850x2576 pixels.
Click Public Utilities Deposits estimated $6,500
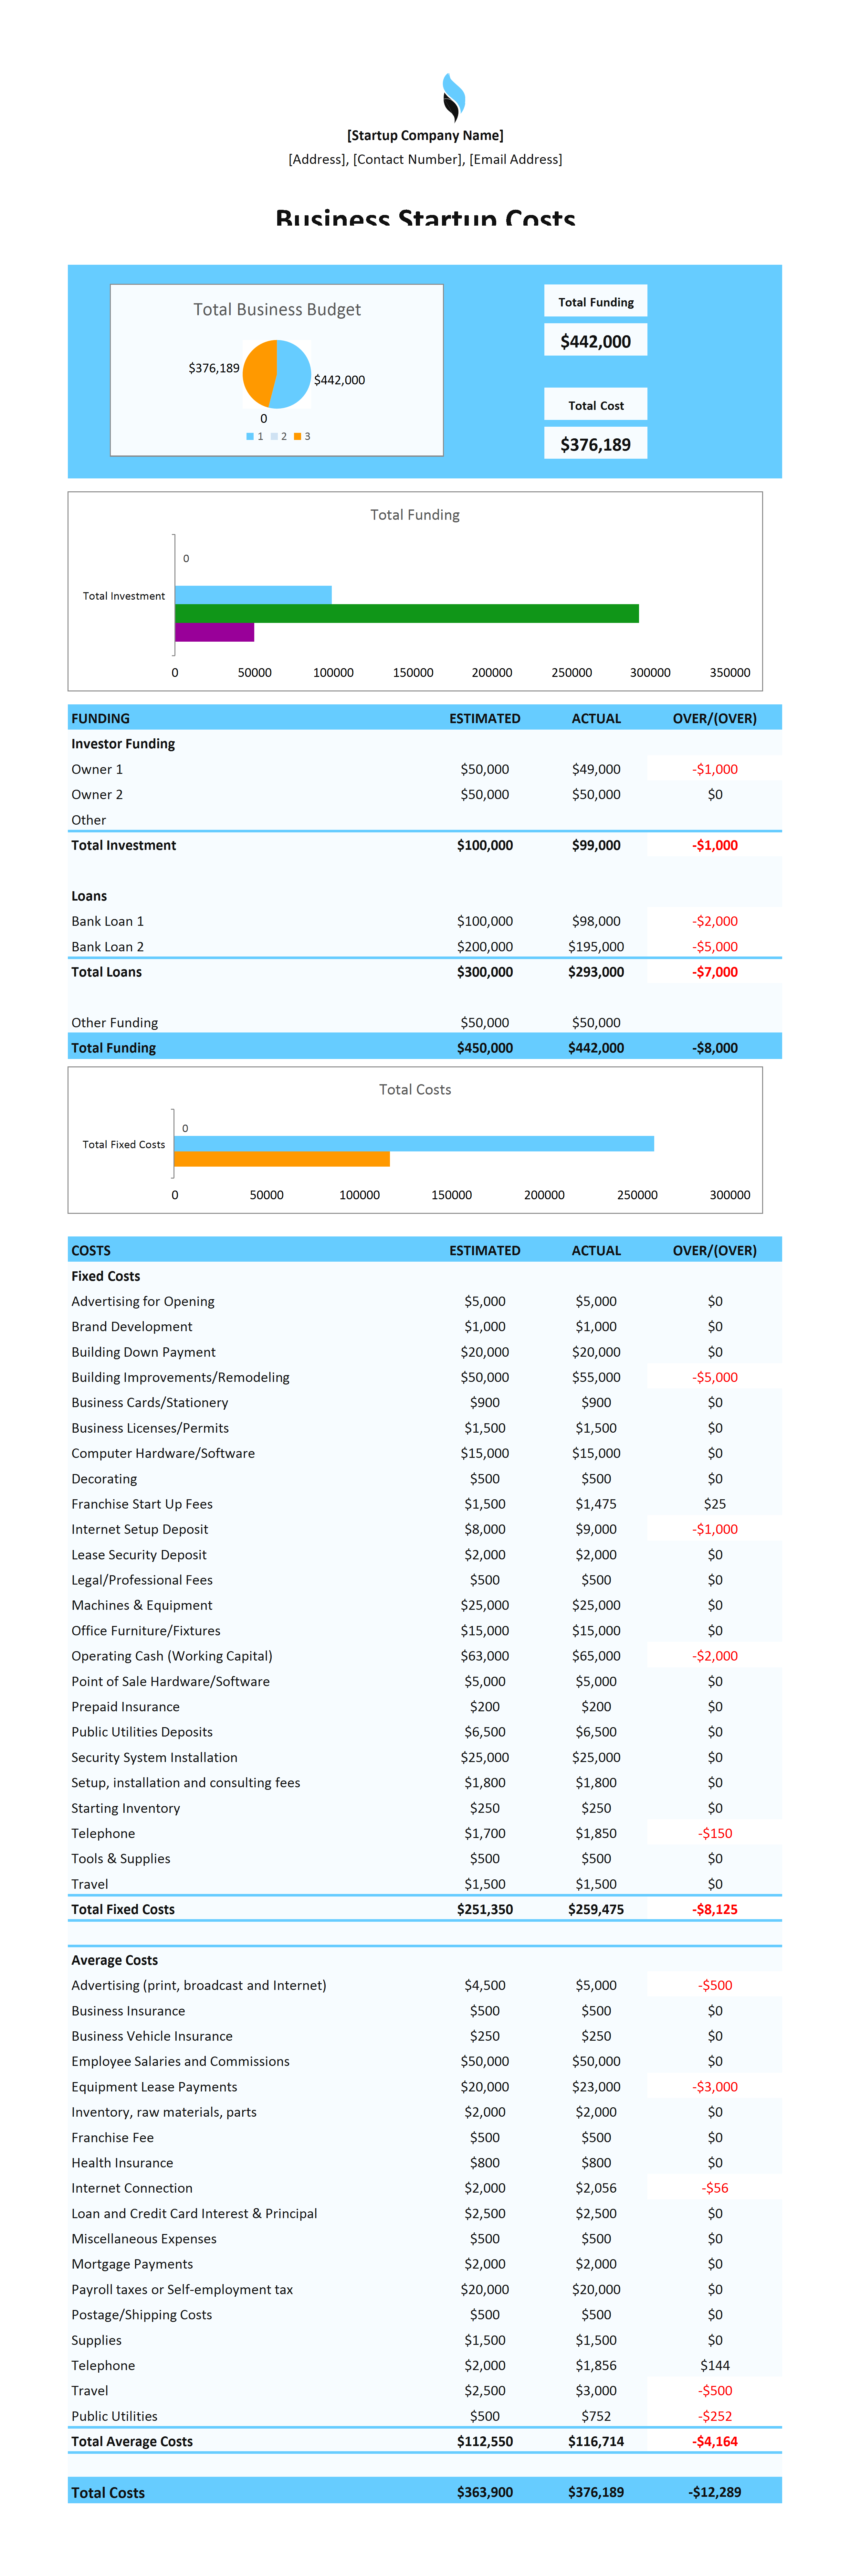[485, 1732]
